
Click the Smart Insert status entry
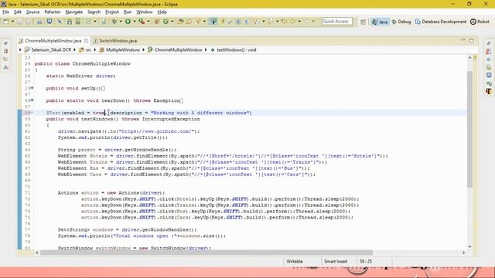coord(335,261)
